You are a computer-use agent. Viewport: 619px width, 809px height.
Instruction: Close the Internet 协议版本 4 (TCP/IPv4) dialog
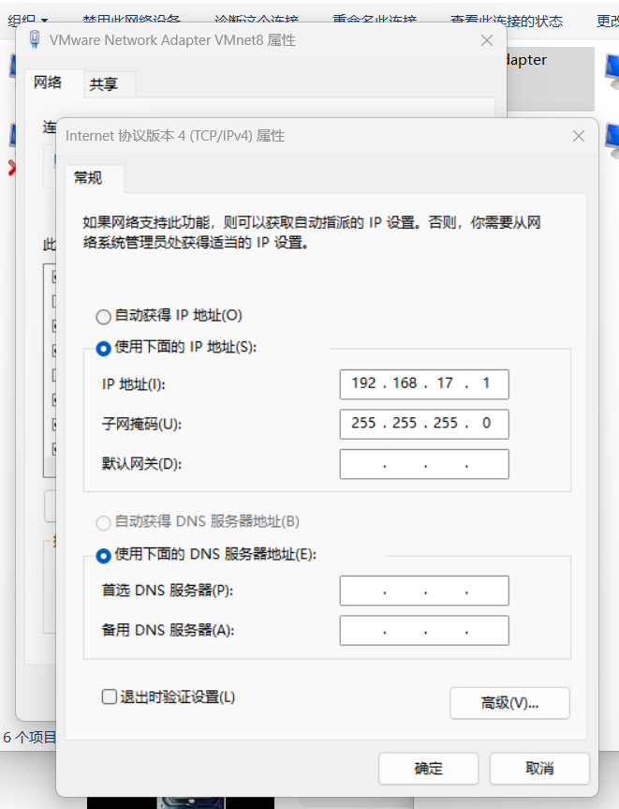579,136
